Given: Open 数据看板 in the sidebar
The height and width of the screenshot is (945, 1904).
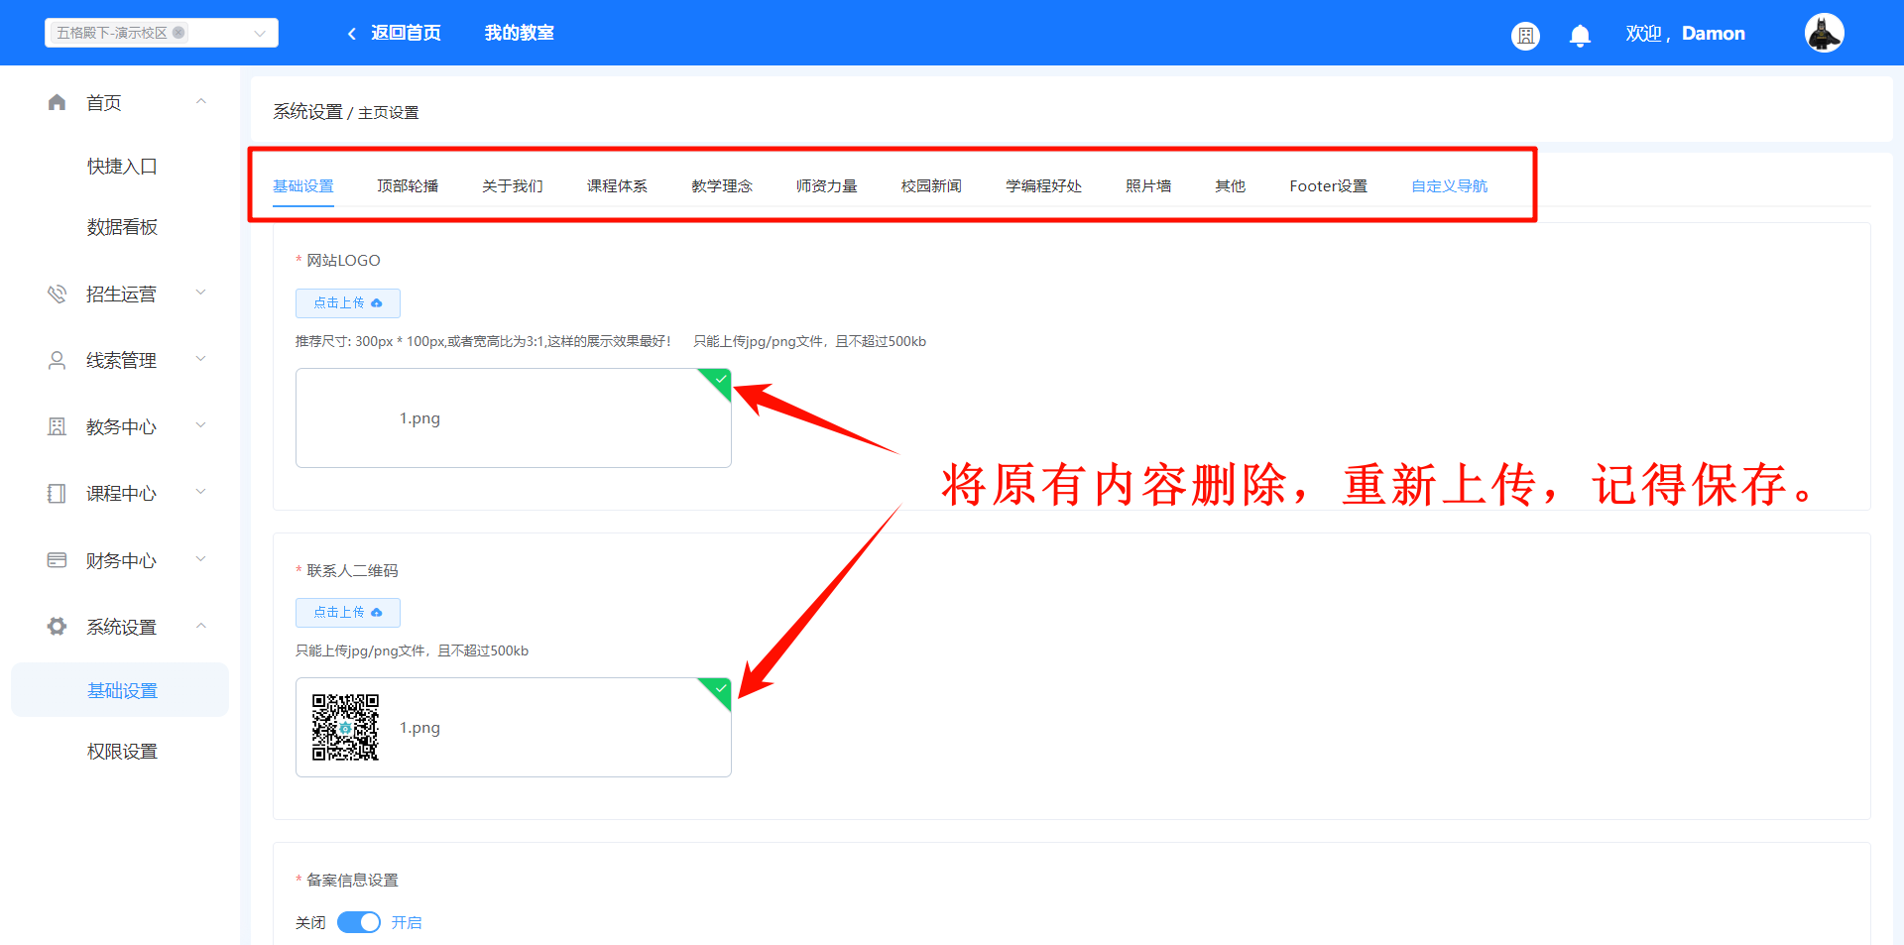Looking at the screenshot, I should [122, 227].
